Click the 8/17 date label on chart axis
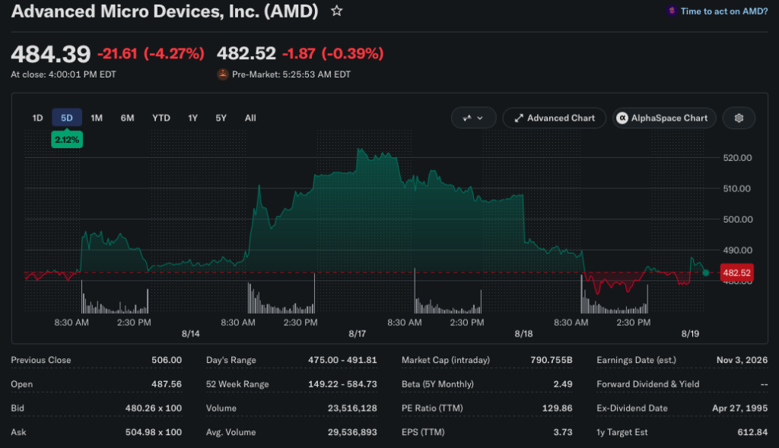779x448 pixels. [358, 334]
